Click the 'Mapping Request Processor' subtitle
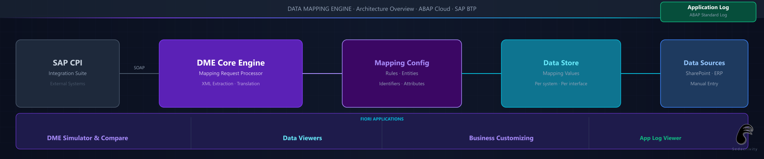Viewport: 764px width, 159px height. point(231,73)
